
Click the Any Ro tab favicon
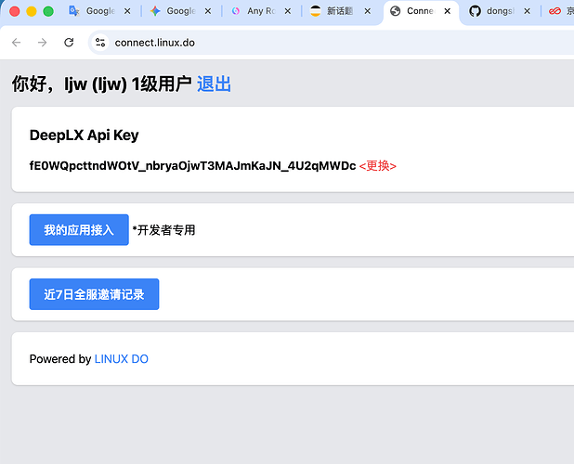(235, 11)
